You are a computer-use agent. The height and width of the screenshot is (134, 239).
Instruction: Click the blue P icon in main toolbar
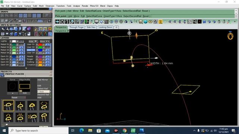coord(82,22)
